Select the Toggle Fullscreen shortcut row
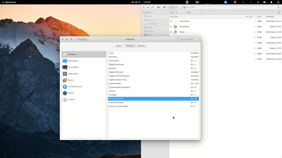 click(153, 72)
